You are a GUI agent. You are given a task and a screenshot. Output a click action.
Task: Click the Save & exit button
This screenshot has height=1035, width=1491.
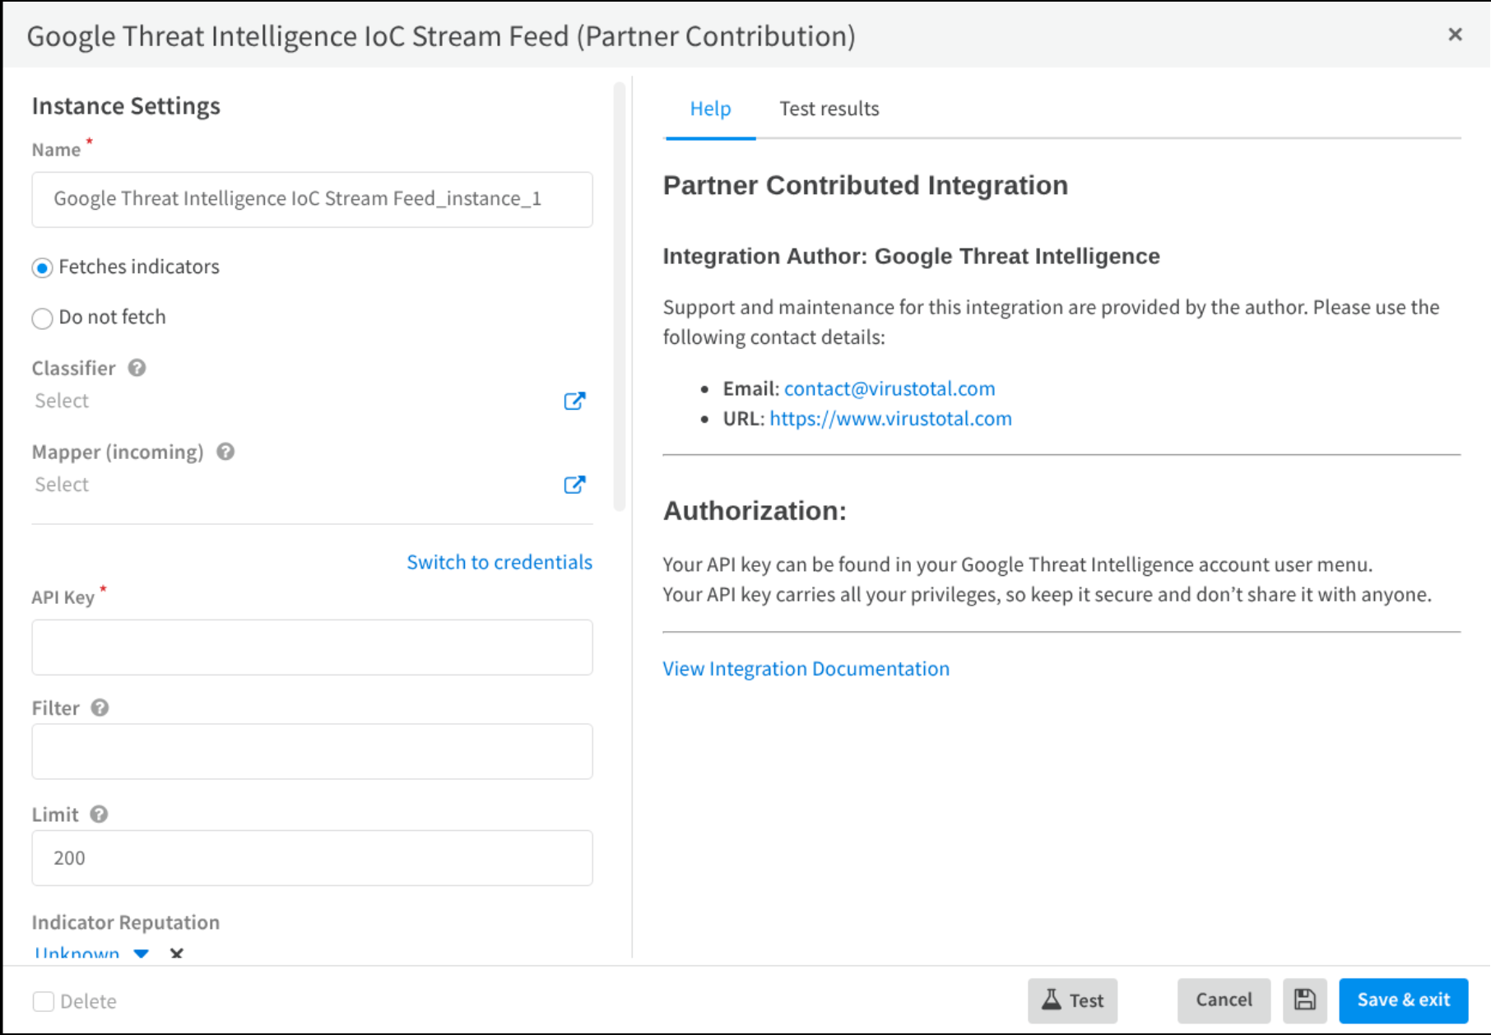click(1403, 1000)
